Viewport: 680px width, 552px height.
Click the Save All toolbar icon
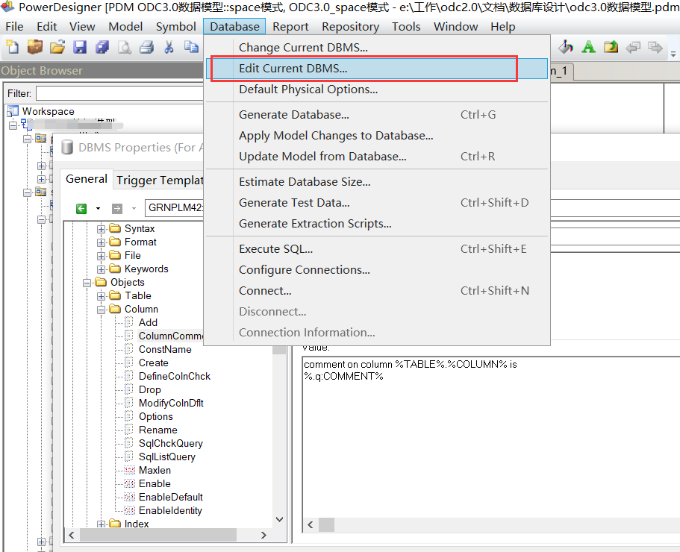(x=102, y=46)
